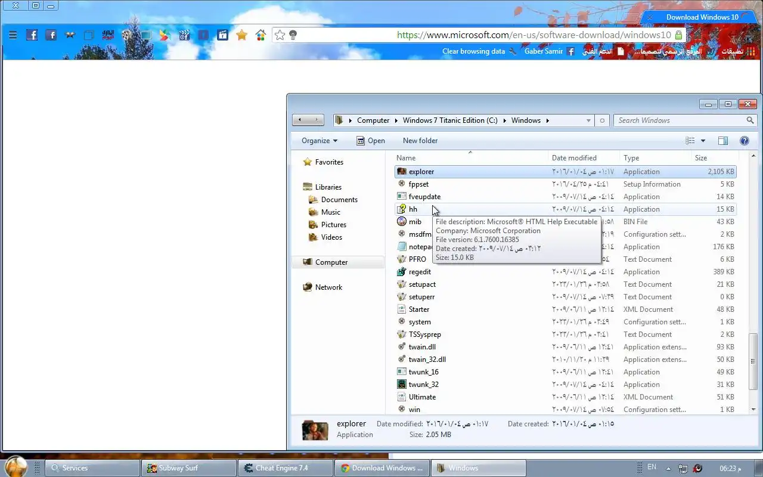Click the film reel bookmark icon
Screen dimensions: 763x477
[x=127, y=35]
